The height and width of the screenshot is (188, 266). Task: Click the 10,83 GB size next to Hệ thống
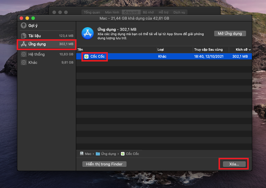tap(66, 54)
